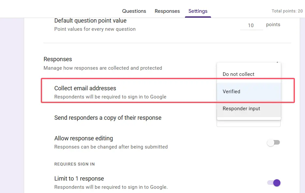Viewport: 305px width, 193px height.
Task: Click the default point value field
Action: point(251,26)
